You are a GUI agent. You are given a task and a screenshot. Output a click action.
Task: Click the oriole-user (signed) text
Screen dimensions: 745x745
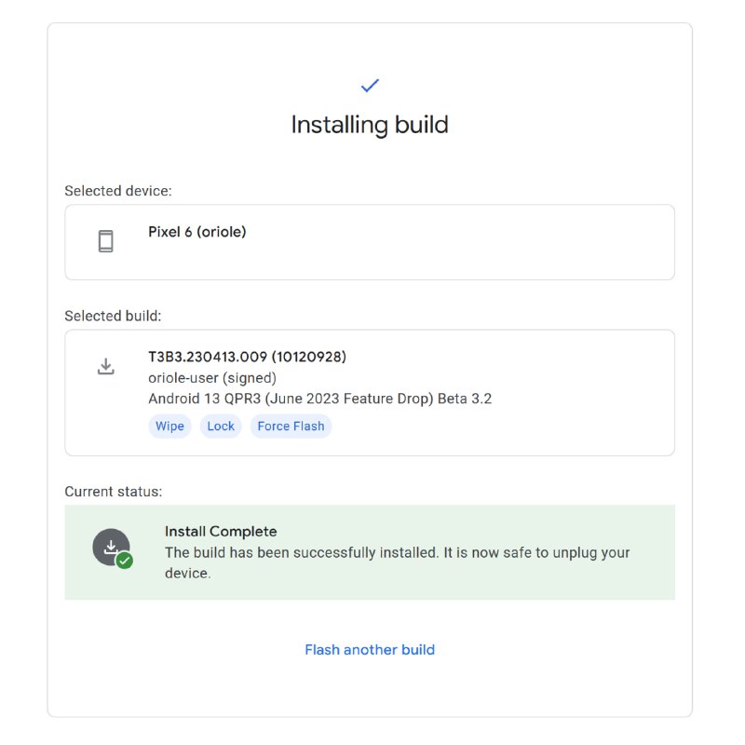tap(211, 377)
